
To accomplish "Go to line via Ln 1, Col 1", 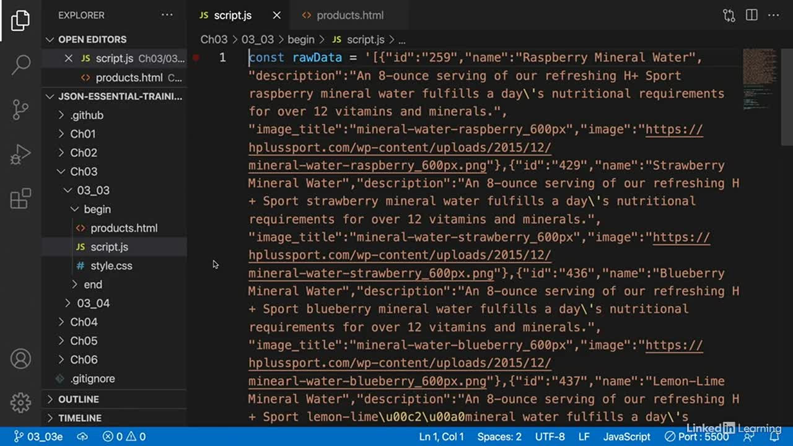I will point(441,437).
